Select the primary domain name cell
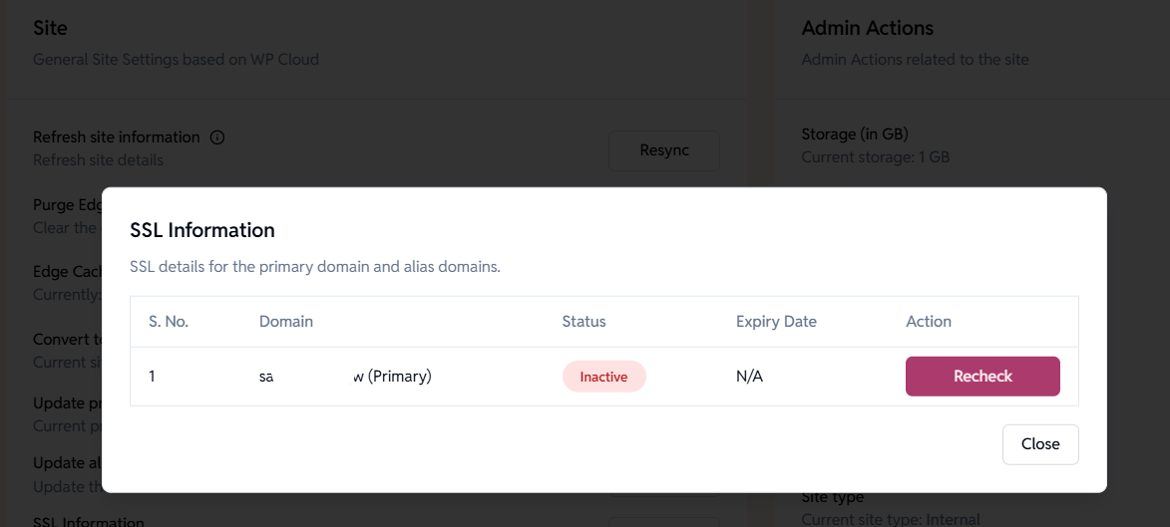Image resolution: width=1170 pixels, height=527 pixels. tap(345, 377)
